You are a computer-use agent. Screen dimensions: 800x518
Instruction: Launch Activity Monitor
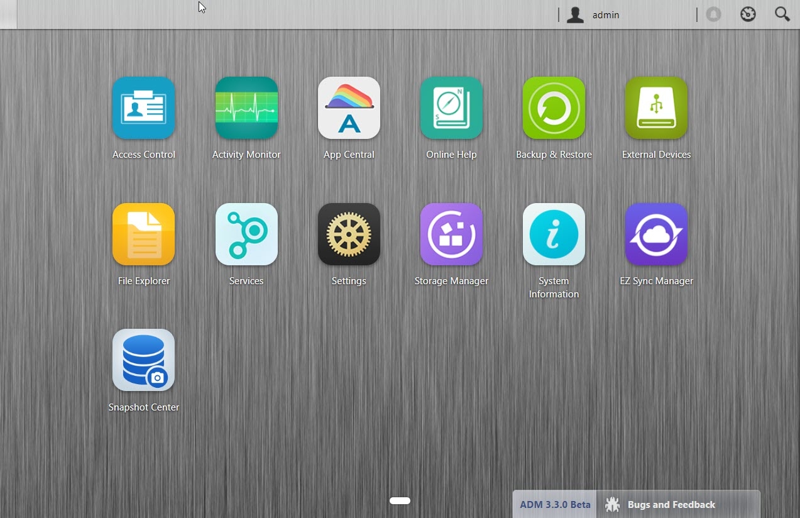[x=246, y=108]
